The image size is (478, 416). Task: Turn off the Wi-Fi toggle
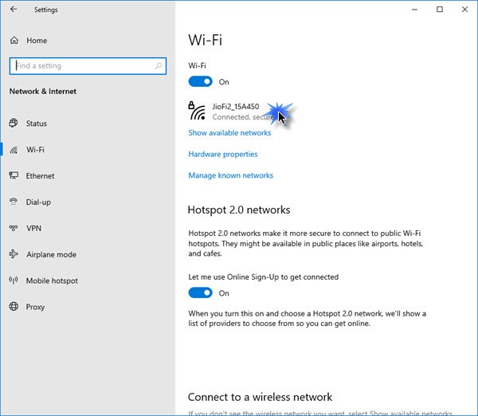click(x=200, y=82)
